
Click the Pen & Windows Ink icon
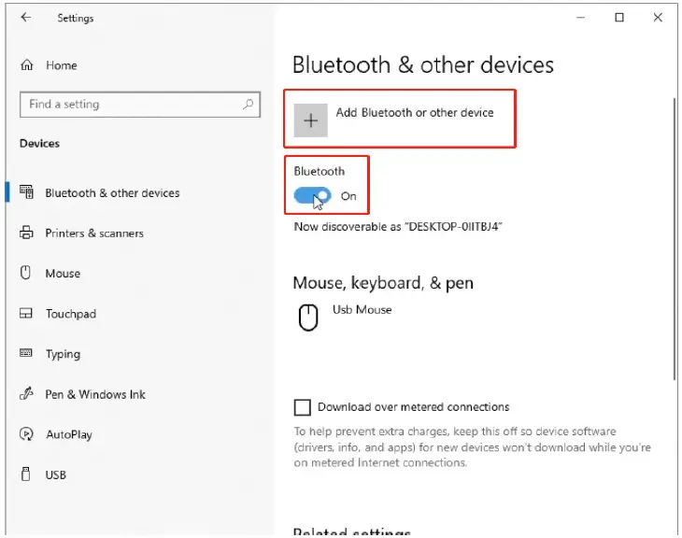(x=26, y=394)
